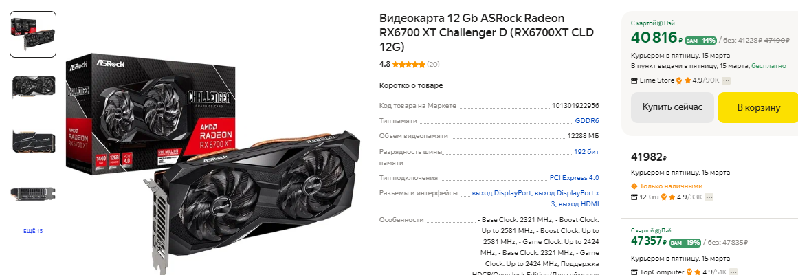Image resolution: width=798 pixels, height=275 pixels.
Task: Open the more-info dots next to TopComputer
Action: (x=733, y=272)
